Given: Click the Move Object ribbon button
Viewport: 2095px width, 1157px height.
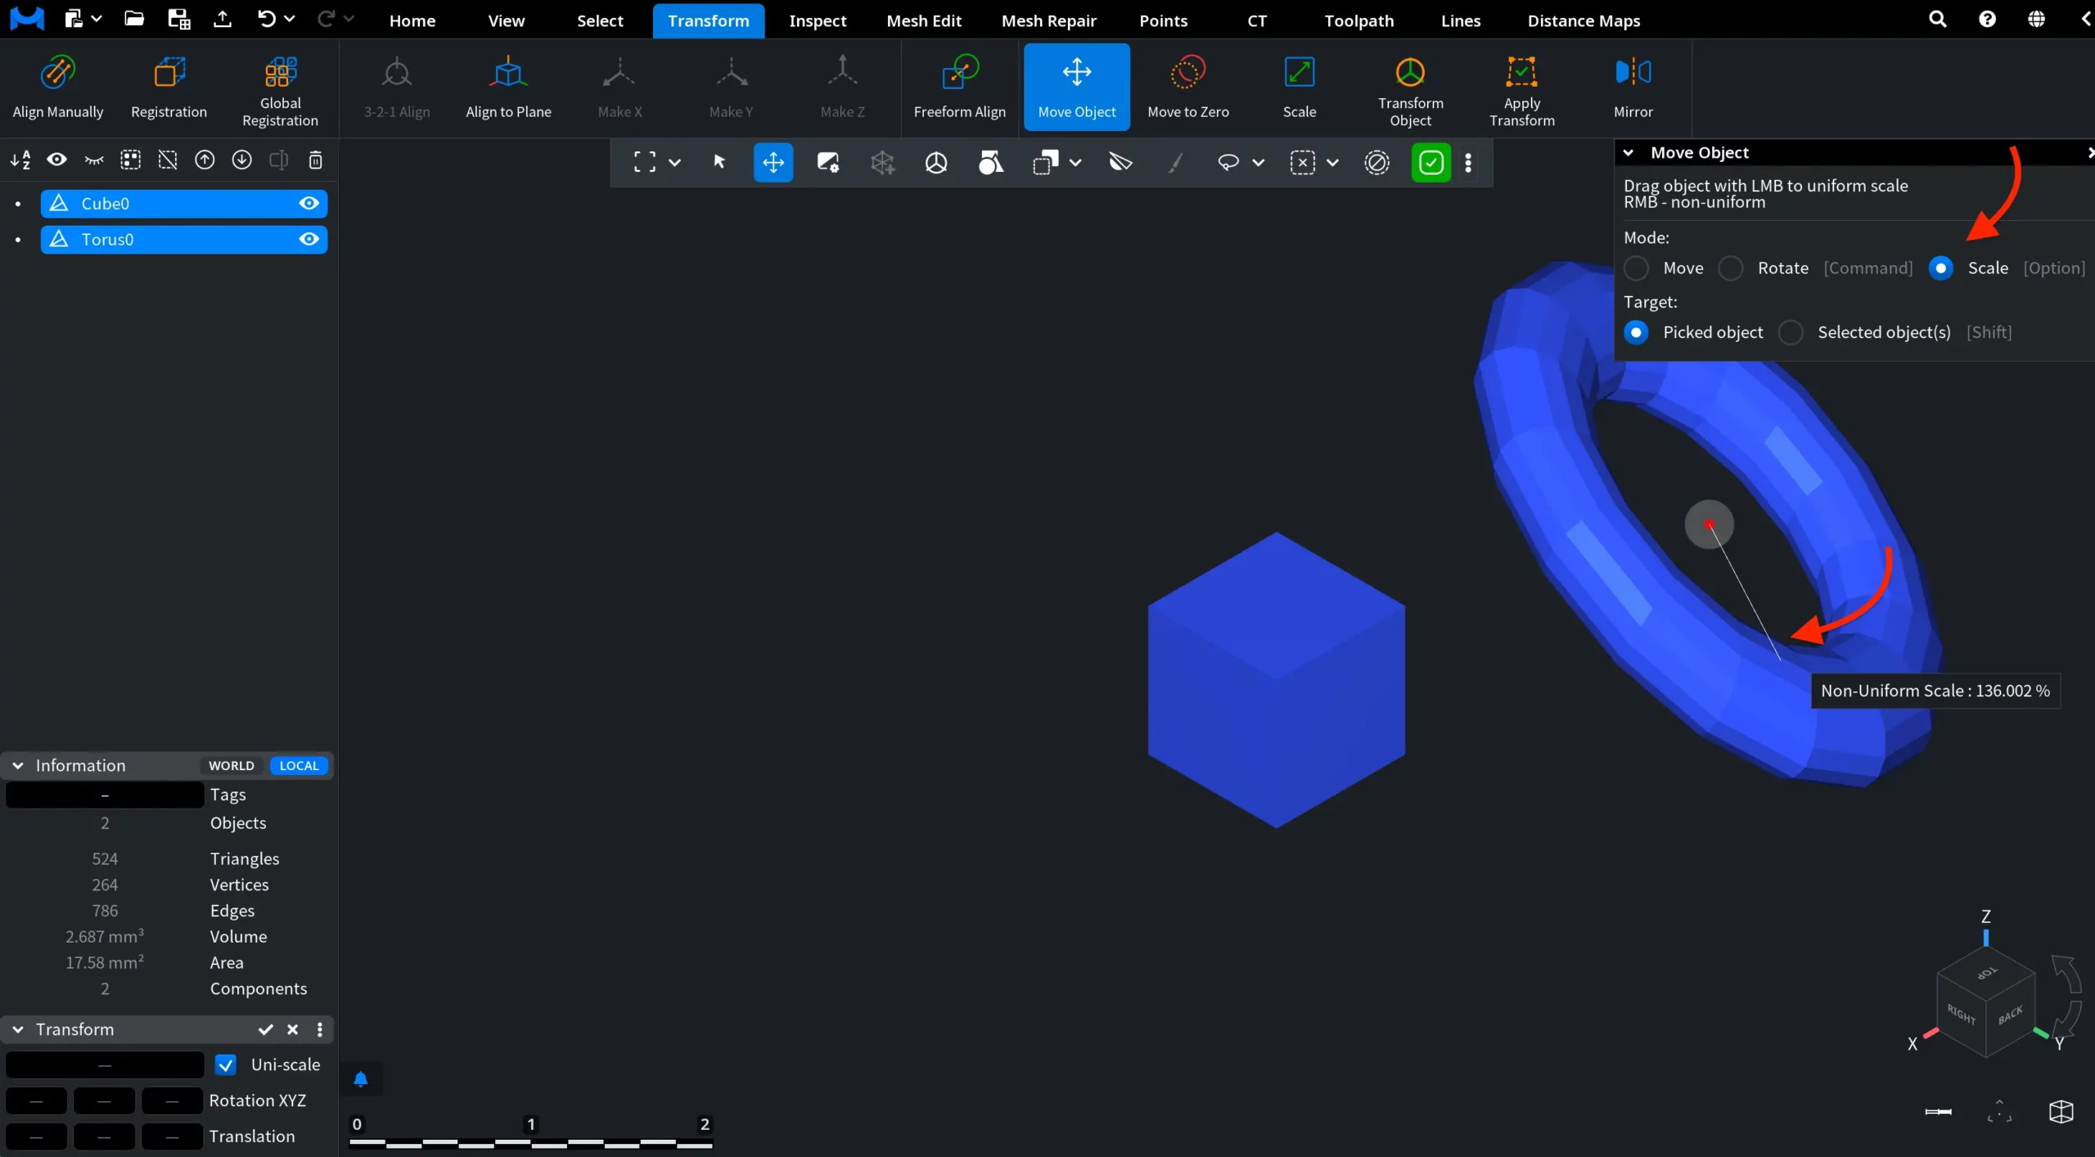Looking at the screenshot, I should (1076, 88).
